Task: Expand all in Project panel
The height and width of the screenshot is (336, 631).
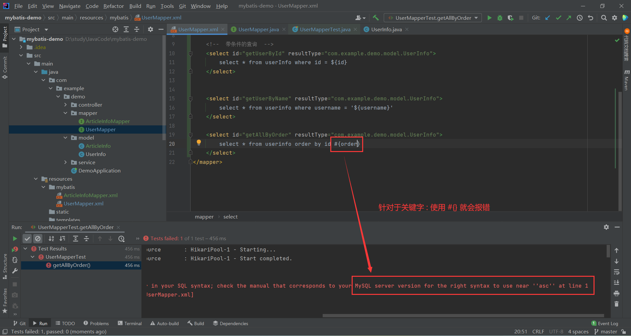Action: tap(126, 29)
